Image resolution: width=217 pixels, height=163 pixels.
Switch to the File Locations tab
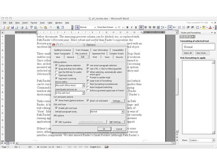click(x=81, y=53)
